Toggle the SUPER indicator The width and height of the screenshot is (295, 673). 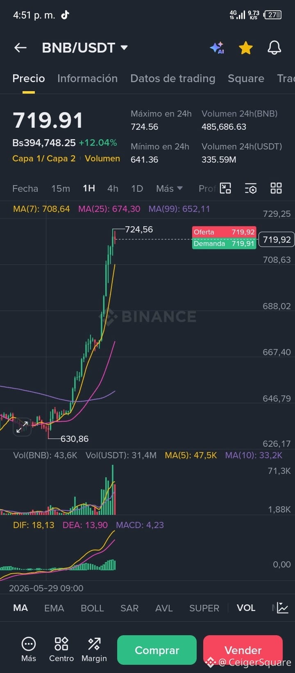coord(204,608)
